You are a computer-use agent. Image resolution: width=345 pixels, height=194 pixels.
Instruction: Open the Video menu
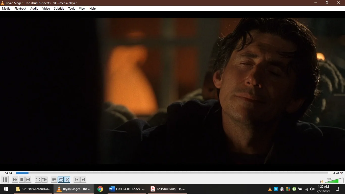(x=46, y=9)
